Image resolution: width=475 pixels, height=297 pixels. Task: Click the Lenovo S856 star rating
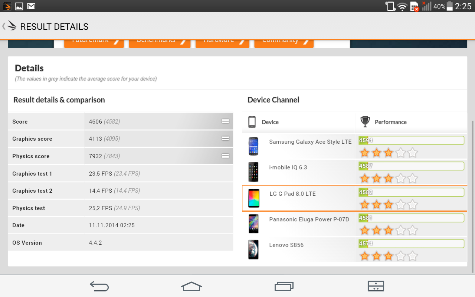click(389, 256)
